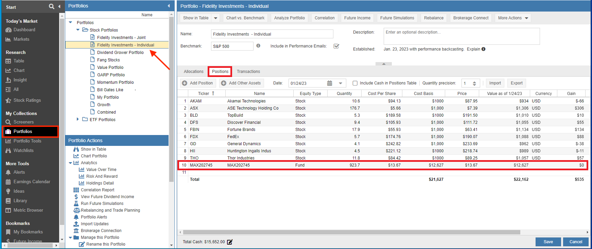Collapse the Start sidebar with arrow icon
The height and width of the screenshot is (249, 592).
click(59, 6)
